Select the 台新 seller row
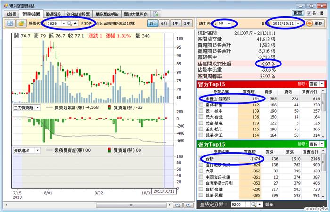 (259, 159)
